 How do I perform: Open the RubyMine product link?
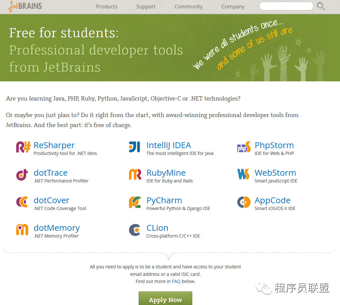coord(166,173)
